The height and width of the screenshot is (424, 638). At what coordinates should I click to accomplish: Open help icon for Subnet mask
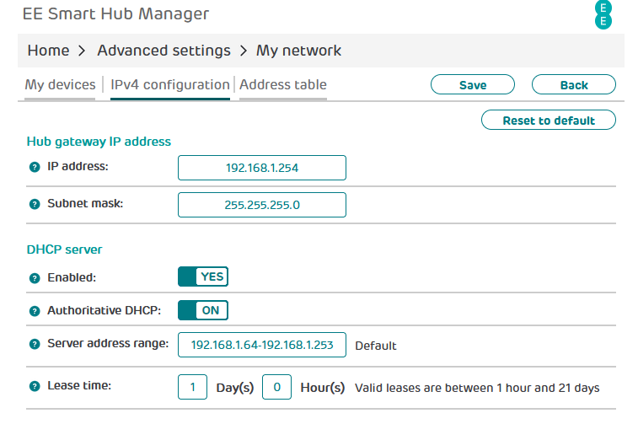(x=35, y=204)
